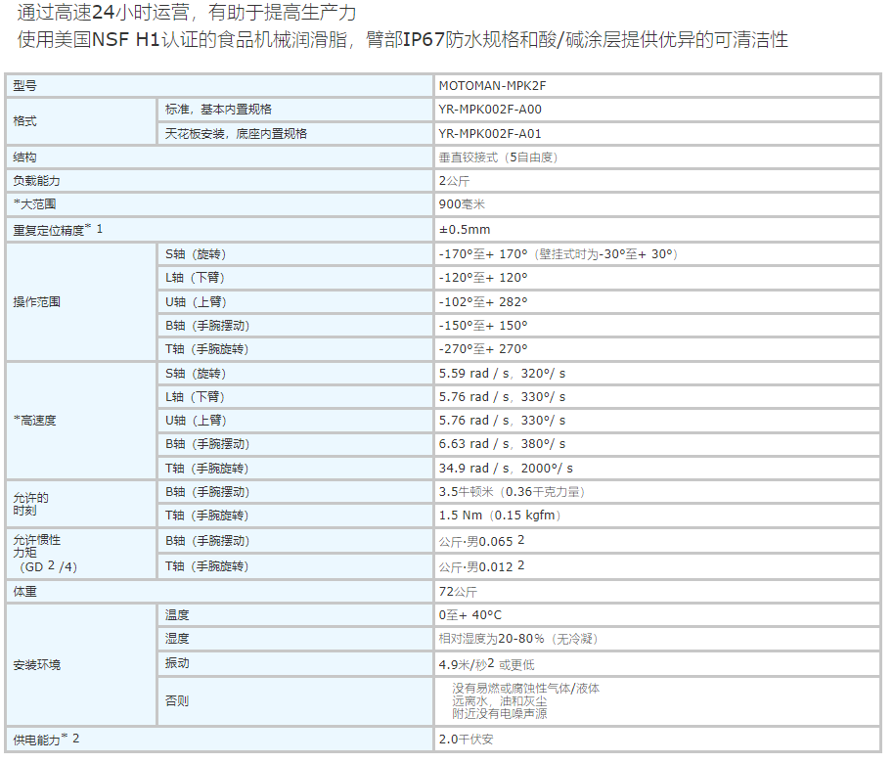Select the line 没有易燃或腐蚀性气体/液体

(x=525, y=689)
